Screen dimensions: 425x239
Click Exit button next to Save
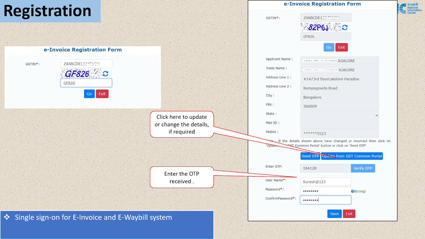(349, 214)
